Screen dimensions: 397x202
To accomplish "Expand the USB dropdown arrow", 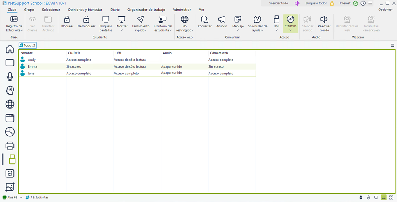I will point(276,30).
